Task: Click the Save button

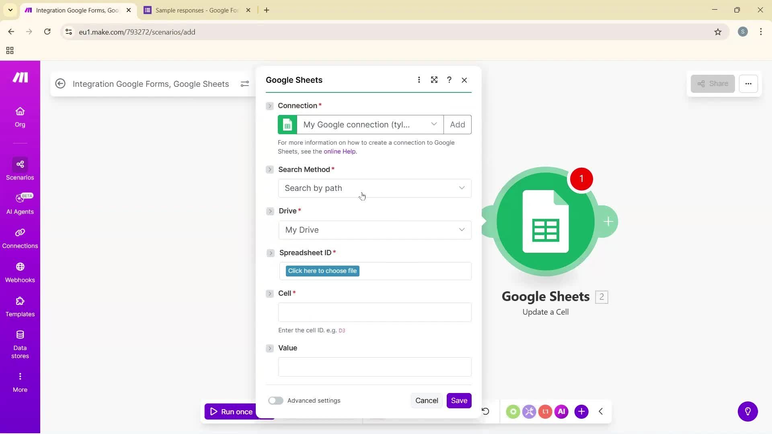Action: coord(459,400)
